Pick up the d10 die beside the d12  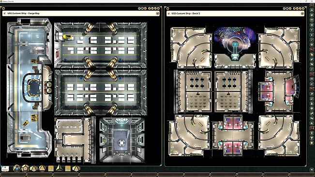pyautogui.click(x=33, y=168)
